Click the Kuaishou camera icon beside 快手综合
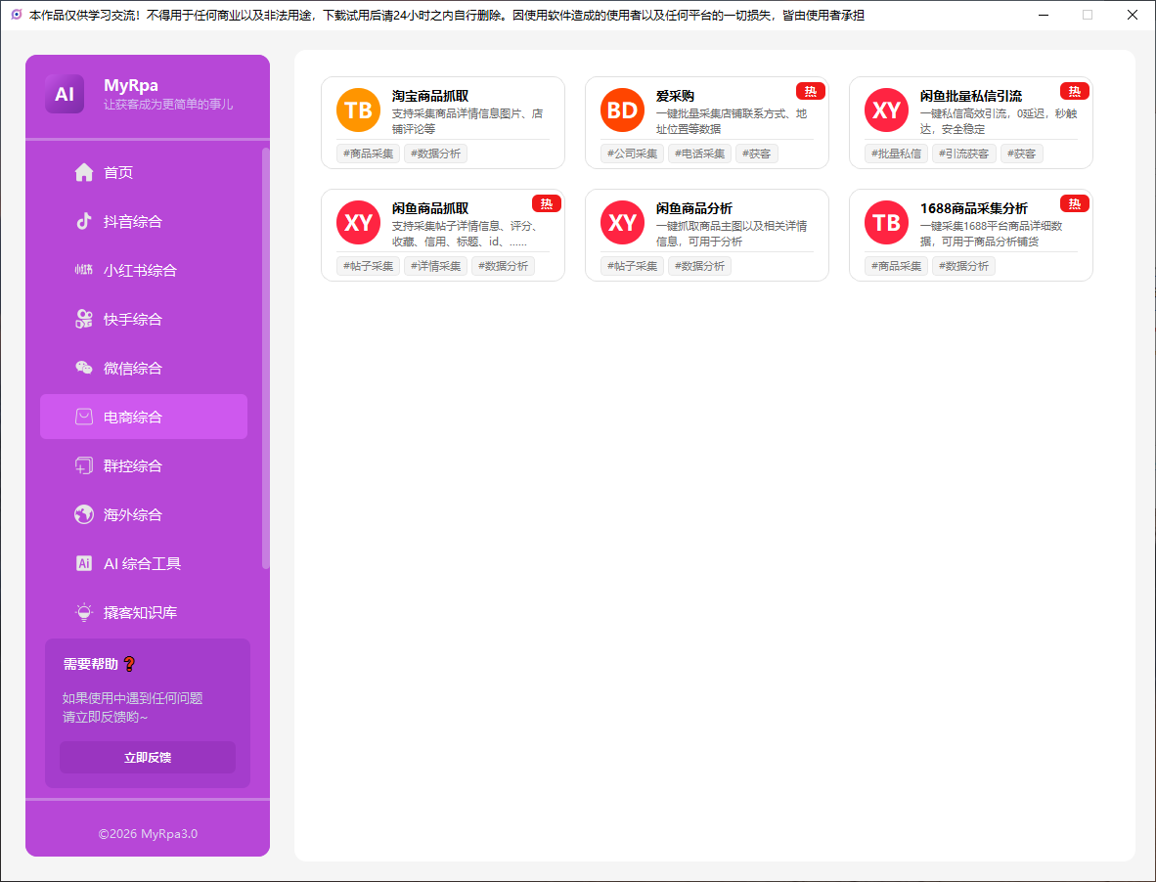 [84, 319]
